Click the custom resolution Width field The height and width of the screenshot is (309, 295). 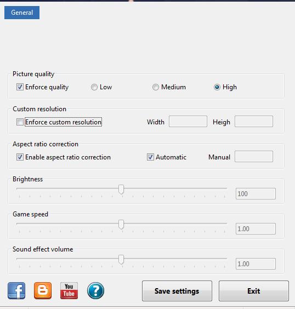coord(188,122)
